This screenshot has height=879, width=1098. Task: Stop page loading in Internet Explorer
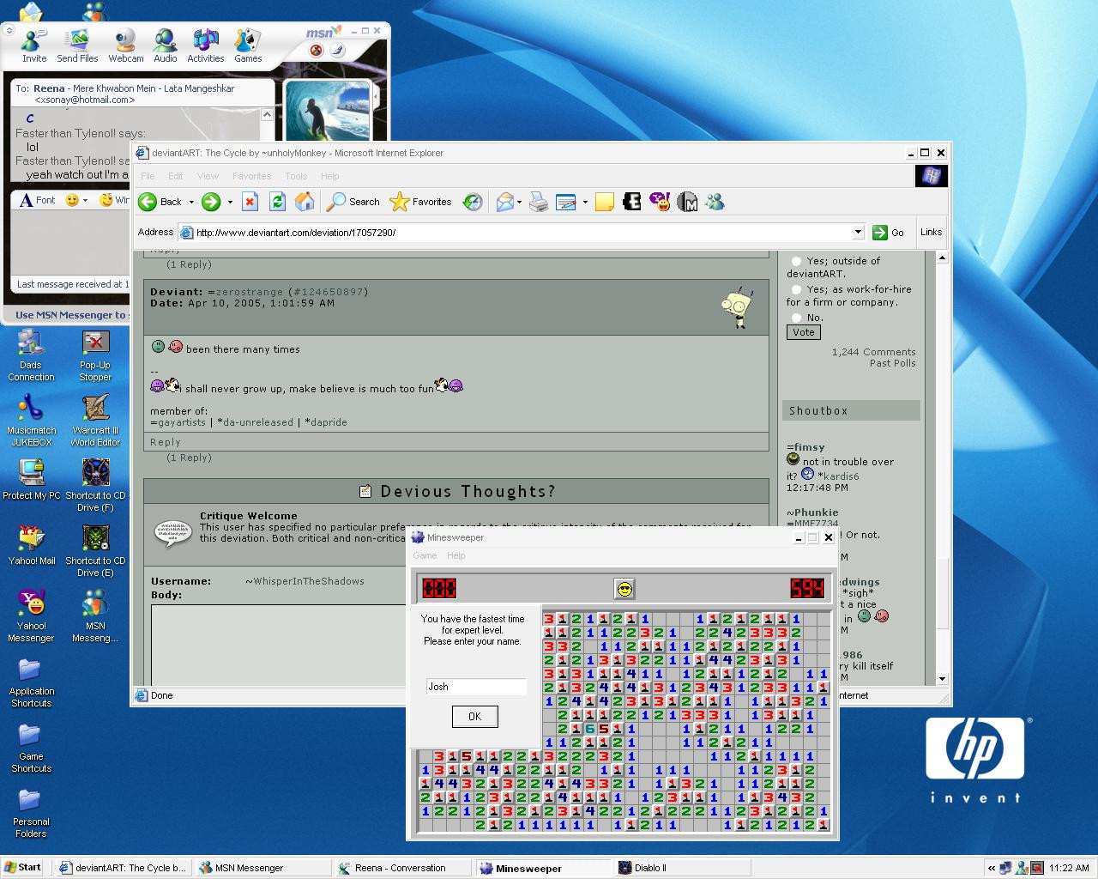[250, 202]
